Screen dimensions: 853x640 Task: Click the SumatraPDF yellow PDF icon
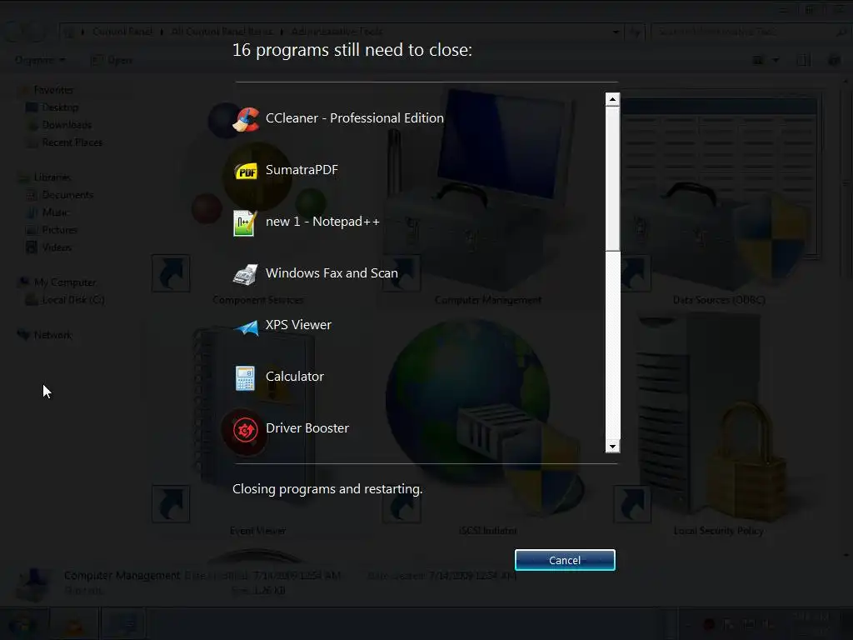(246, 172)
